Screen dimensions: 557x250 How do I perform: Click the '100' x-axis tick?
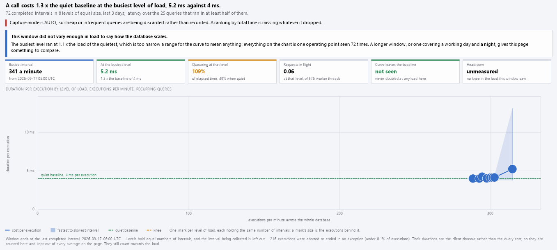click(x=189, y=213)
